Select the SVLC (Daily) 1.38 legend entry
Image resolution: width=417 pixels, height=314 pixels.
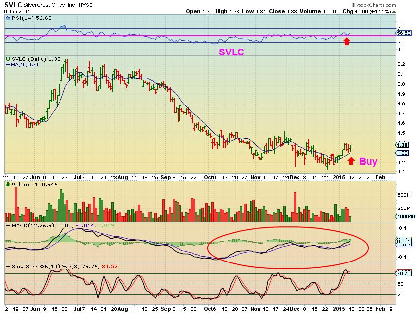[36, 59]
